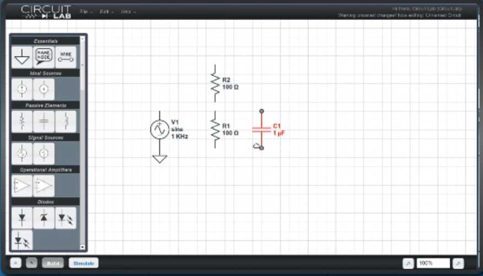Screen dimensions: 483x276
Task: Click the toolbox scrollbar thumb
Action: click(82, 66)
